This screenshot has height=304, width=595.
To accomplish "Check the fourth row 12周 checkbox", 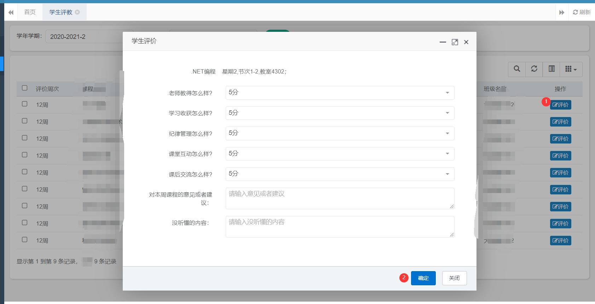I will pos(24,155).
